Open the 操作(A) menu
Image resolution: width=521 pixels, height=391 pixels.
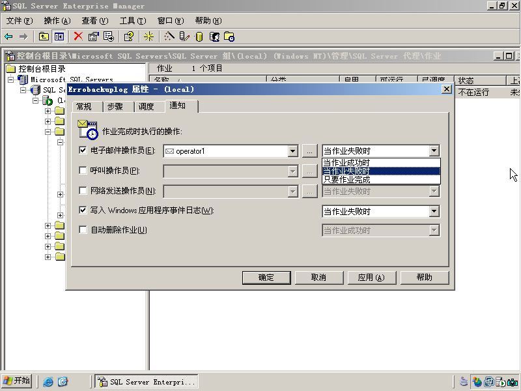coord(57,21)
